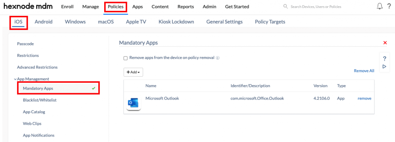Click the play video triangle icon
Screen dimensions: 395x142
point(385,67)
